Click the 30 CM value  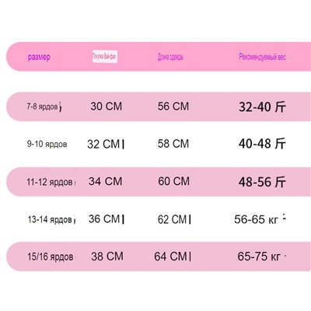point(107,107)
